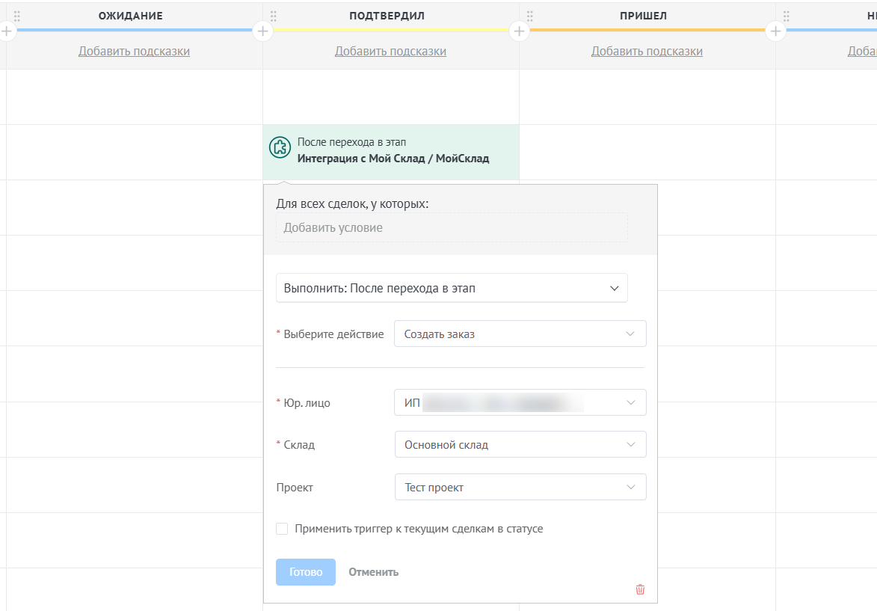The width and height of the screenshot is (877, 611).
Task: Open 'Выберите действие' dropdown with Создать заказ
Action: [x=520, y=334]
